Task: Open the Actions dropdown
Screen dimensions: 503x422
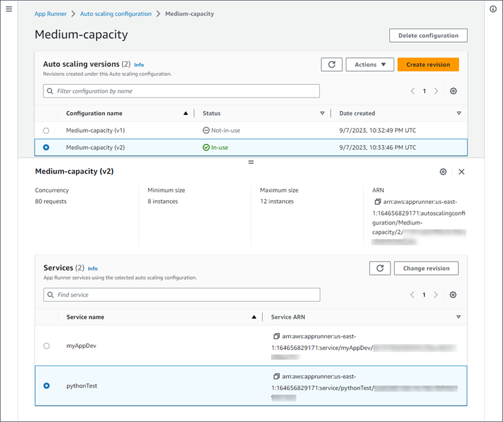Action: pyautogui.click(x=370, y=64)
